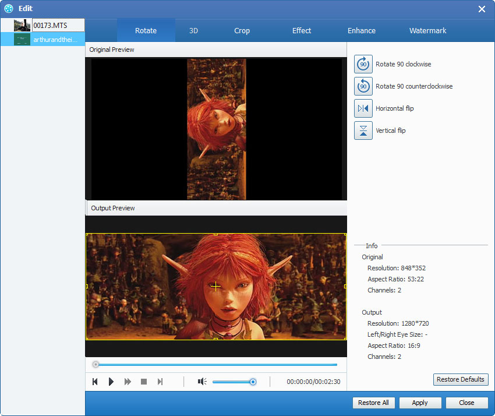Select arthurandthei... file name in list
The image size is (495, 416).
click(55, 40)
